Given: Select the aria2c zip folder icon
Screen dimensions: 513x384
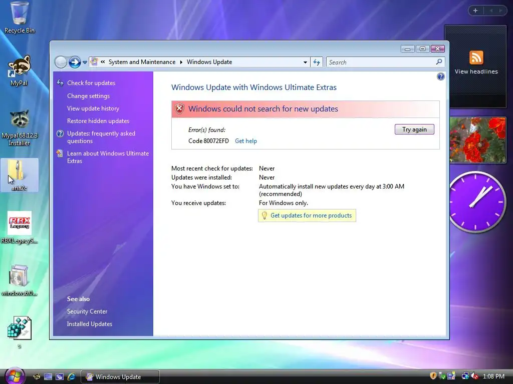Looking at the screenshot, I should [x=20, y=175].
